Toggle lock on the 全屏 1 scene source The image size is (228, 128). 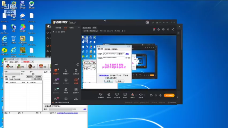pos(56,32)
